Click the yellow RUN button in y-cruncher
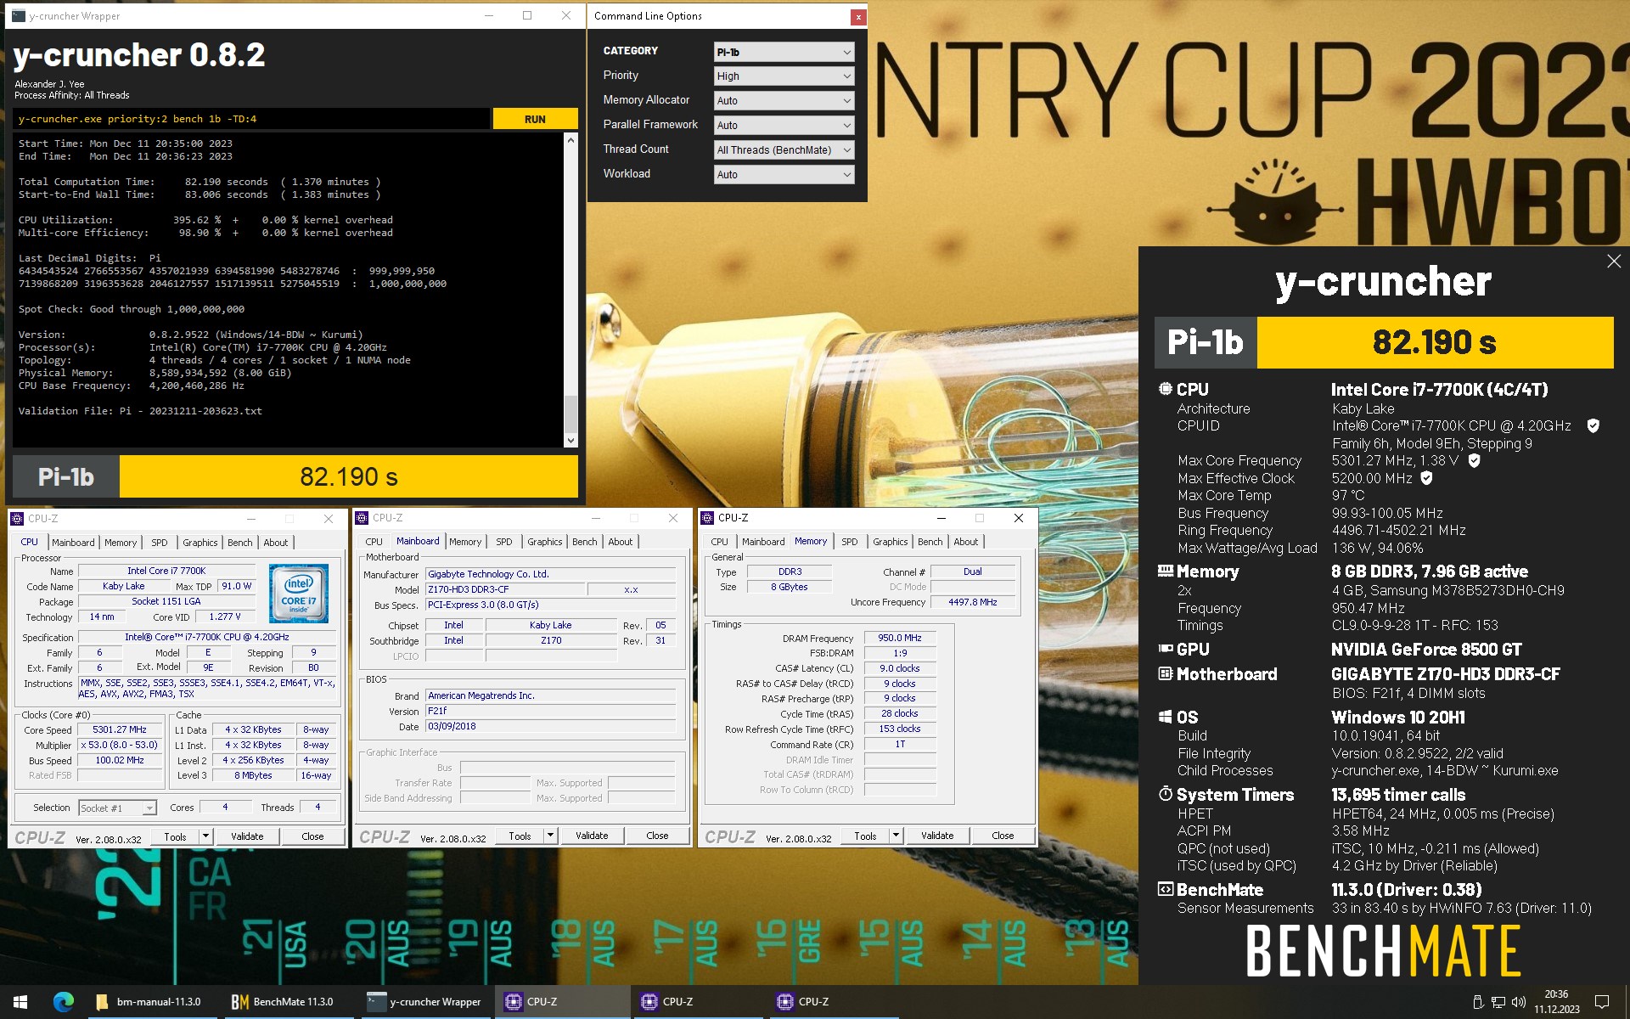The image size is (1630, 1019). [x=535, y=119]
